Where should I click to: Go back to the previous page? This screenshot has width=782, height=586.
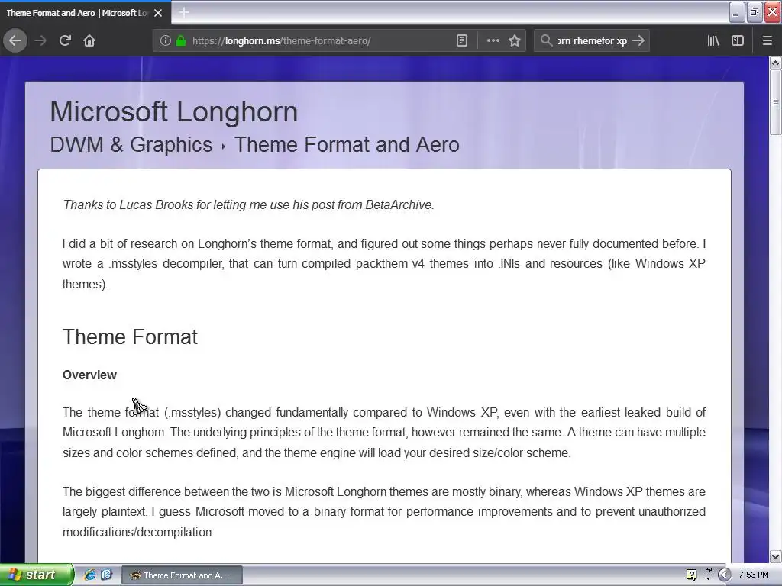pyautogui.click(x=15, y=40)
